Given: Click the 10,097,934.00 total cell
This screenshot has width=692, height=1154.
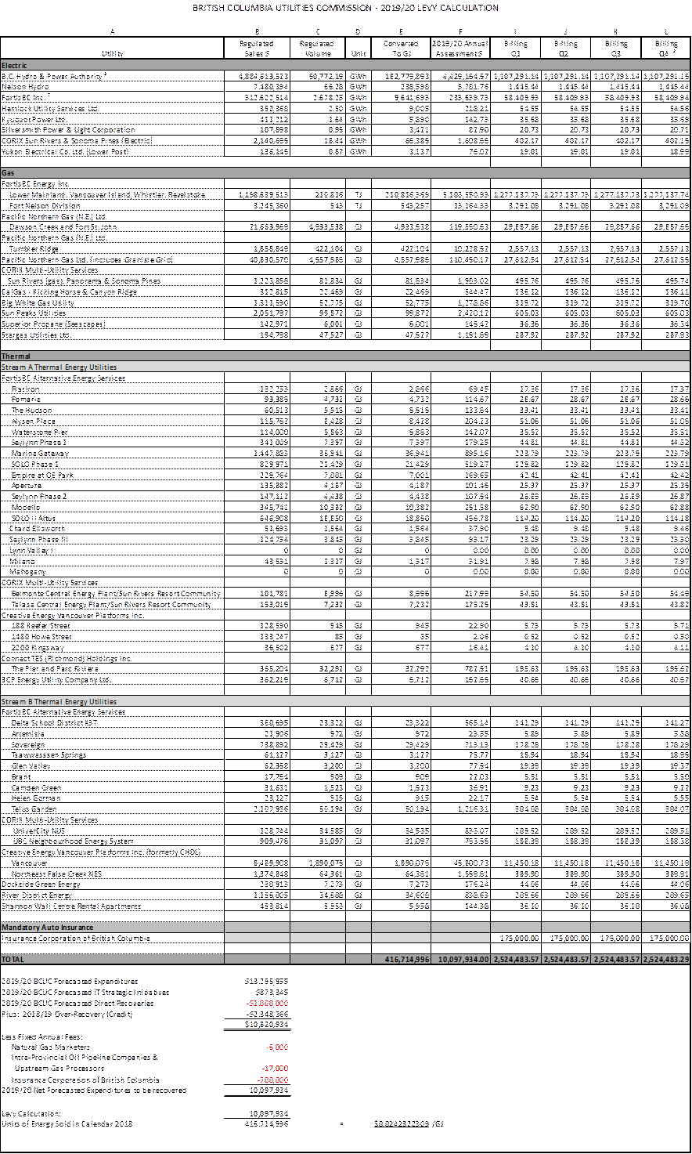Looking at the screenshot, I should pos(460,959).
